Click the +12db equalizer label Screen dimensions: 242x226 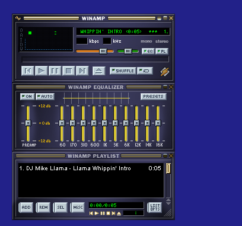[44, 106]
